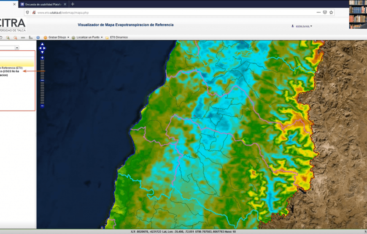Pan map down with bottom arrow

[42, 52]
